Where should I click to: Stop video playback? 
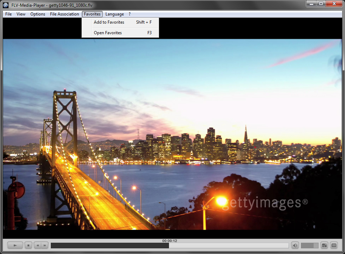[x=28, y=245]
